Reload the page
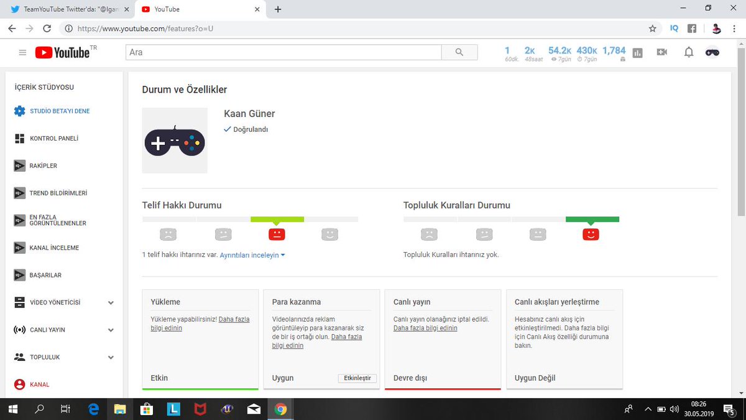 tap(47, 28)
